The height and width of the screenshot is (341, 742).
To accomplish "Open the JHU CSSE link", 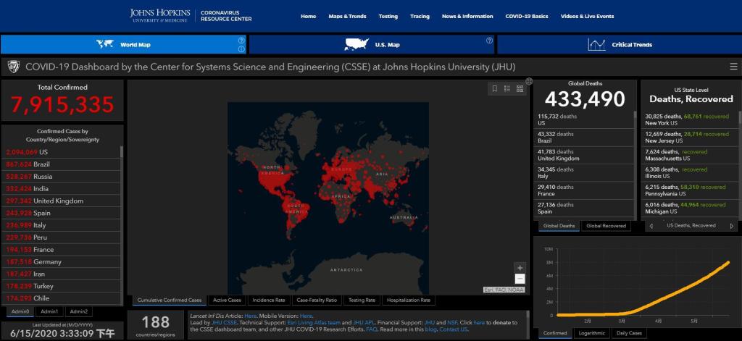I will click(x=224, y=323).
